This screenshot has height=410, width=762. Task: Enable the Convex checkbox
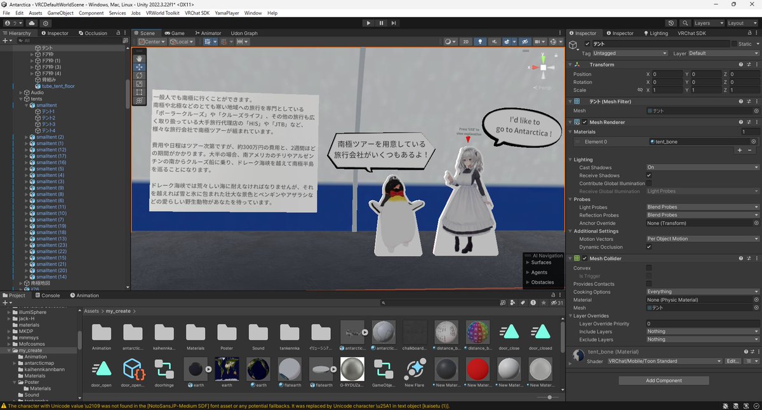649,268
